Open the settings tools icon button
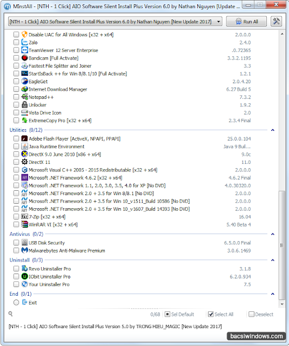 (276, 22)
